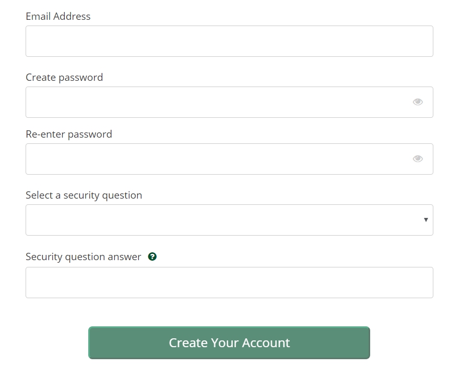This screenshot has width=449, height=367.
Task: Click the Select a security question label
Action: point(84,195)
